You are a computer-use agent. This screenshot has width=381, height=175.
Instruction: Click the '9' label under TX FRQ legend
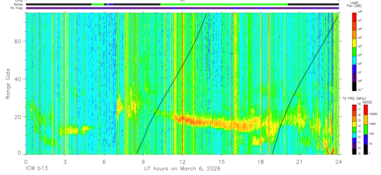coord(359,154)
